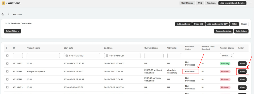The height and width of the screenshot is (94, 254).
Task: Focus the Current Bidder filter field
Action: pyautogui.click(x=154, y=55)
